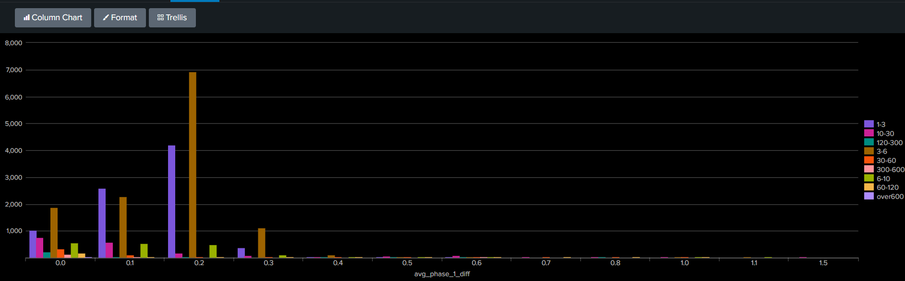Click the purple 1-3 legend swatch

click(x=869, y=124)
